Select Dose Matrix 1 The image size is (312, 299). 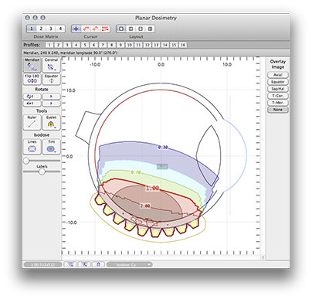32,29
